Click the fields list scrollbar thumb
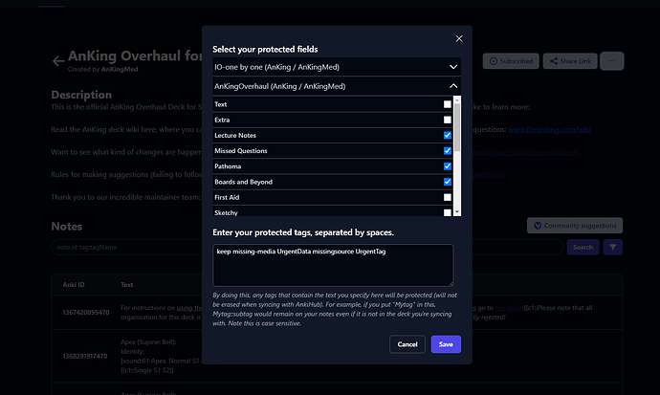 [457, 127]
